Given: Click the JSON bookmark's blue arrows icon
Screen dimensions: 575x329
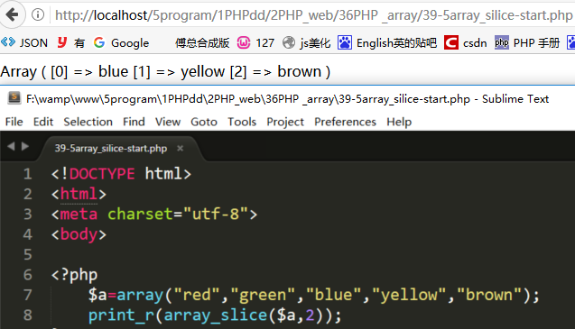Looking at the screenshot, I should tap(8, 42).
